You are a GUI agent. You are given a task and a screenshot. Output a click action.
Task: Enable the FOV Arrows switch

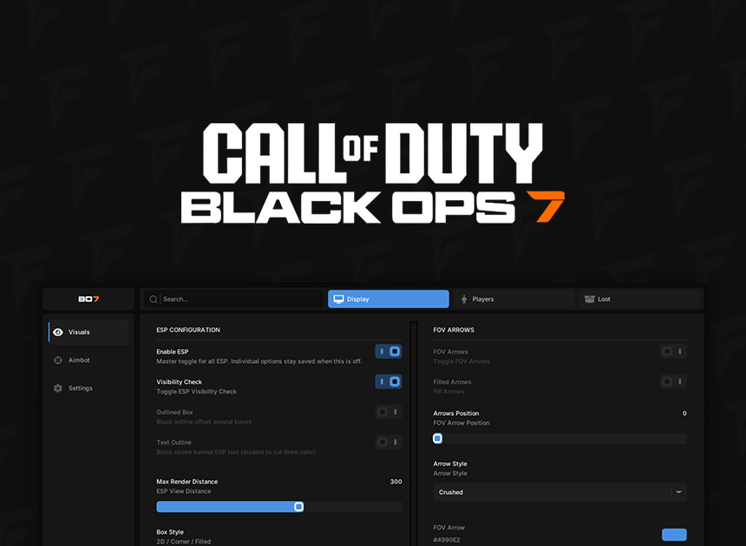pos(673,352)
